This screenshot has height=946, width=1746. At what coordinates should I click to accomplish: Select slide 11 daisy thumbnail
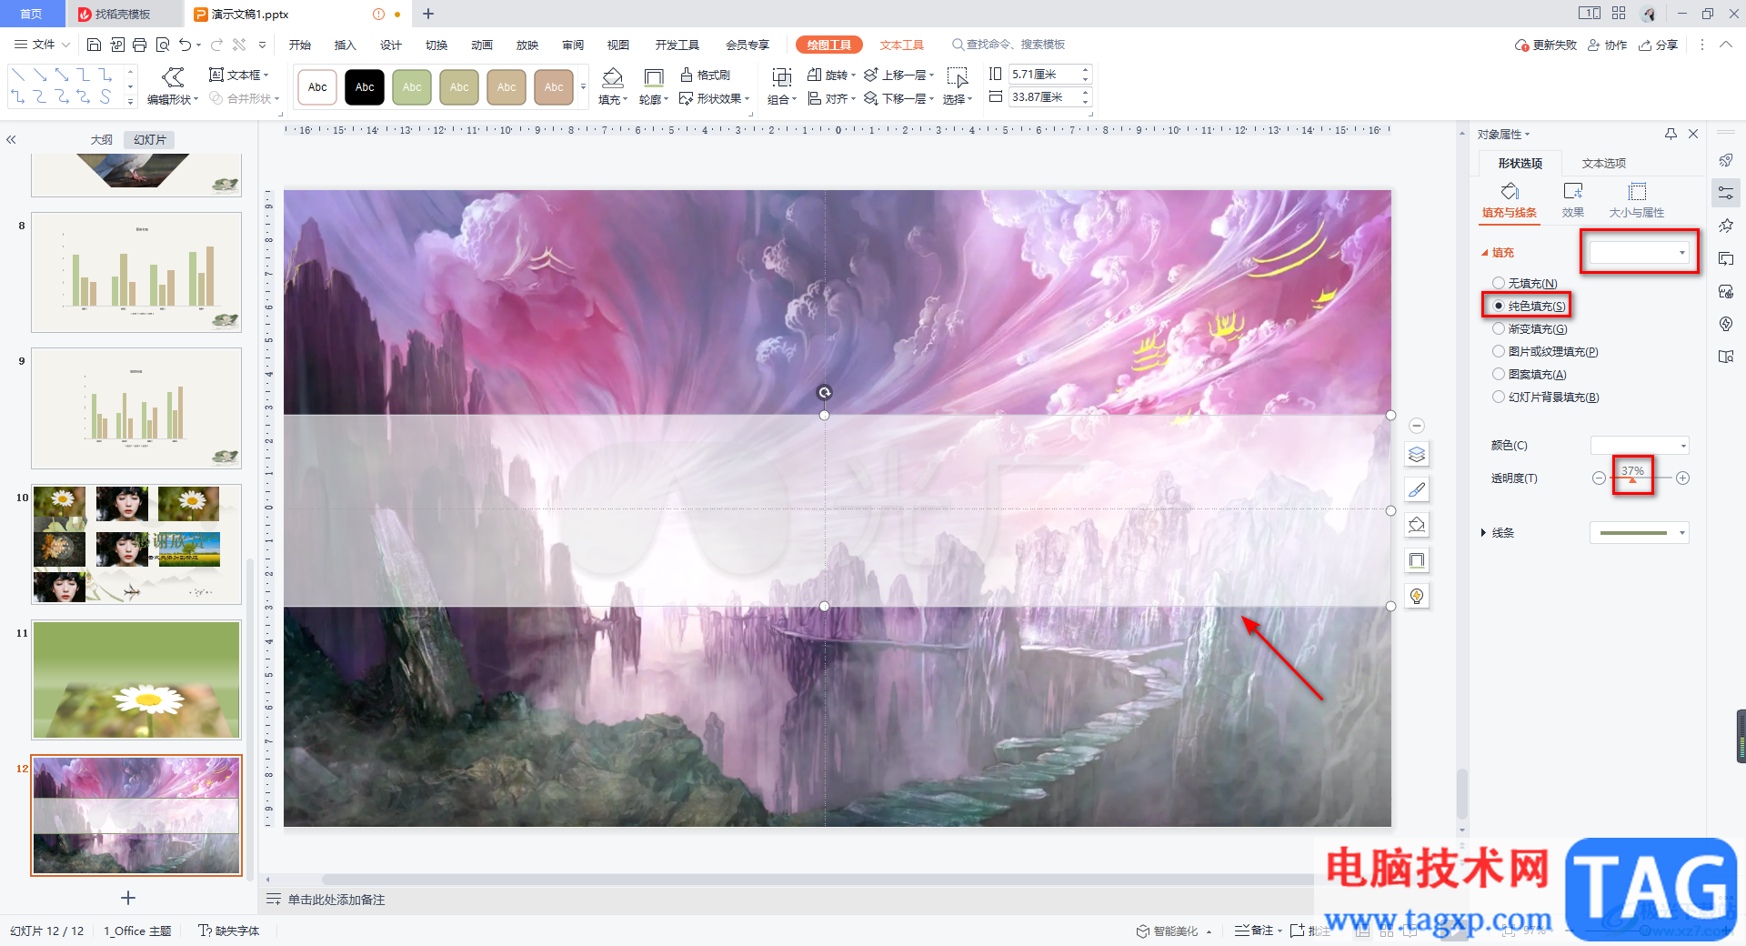[136, 679]
